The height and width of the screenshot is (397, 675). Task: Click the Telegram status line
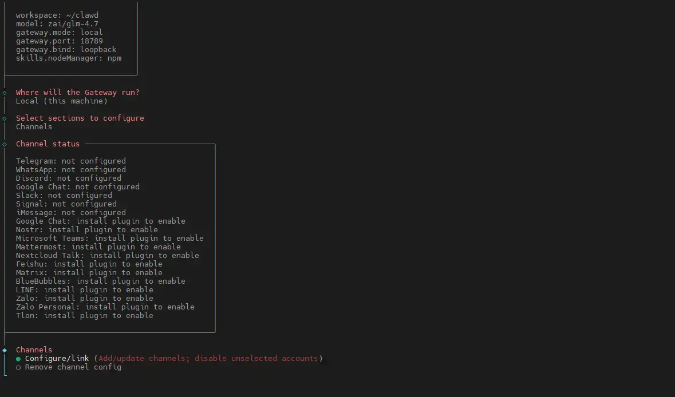coord(70,161)
